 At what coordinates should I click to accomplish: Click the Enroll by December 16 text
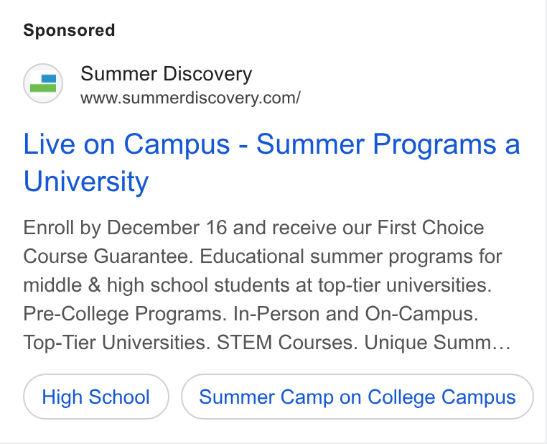[125, 228]
